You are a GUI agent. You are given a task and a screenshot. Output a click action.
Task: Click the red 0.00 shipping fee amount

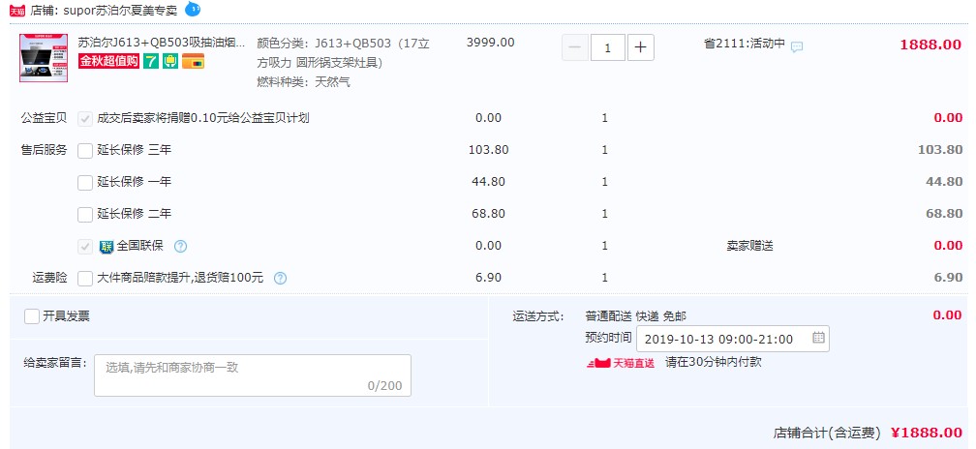[x=947, y=315]
